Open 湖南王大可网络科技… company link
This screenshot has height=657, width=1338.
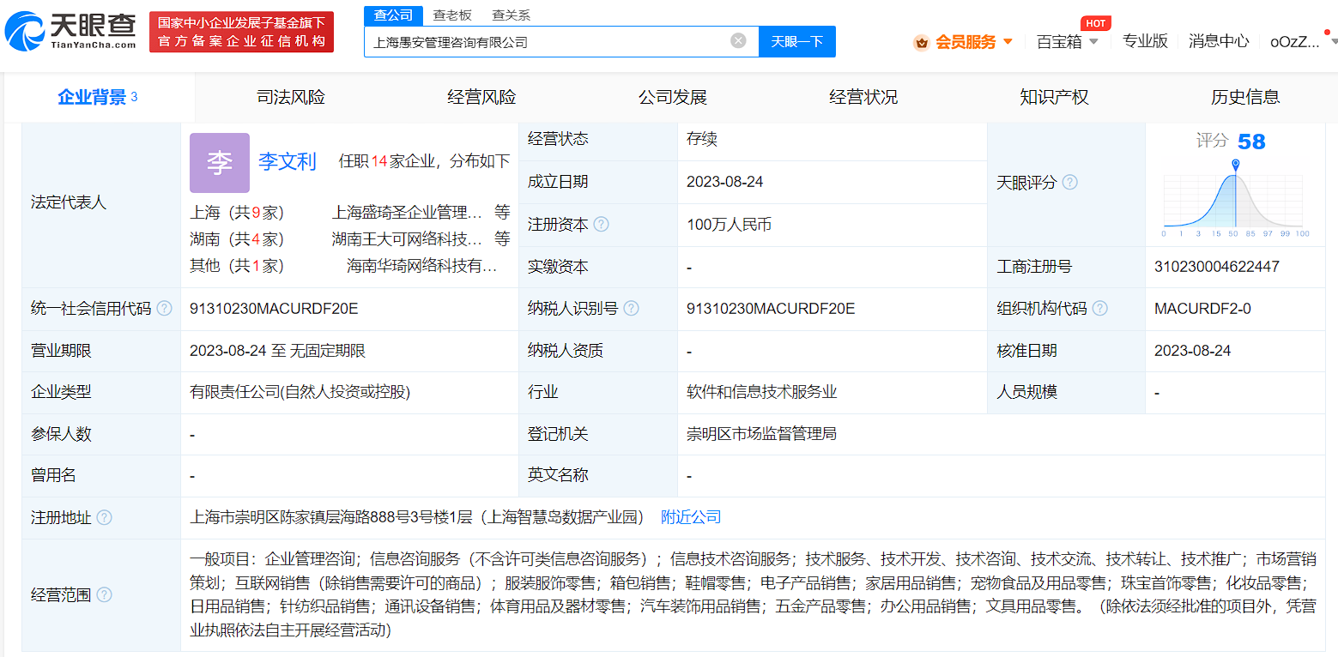point(407,238)
